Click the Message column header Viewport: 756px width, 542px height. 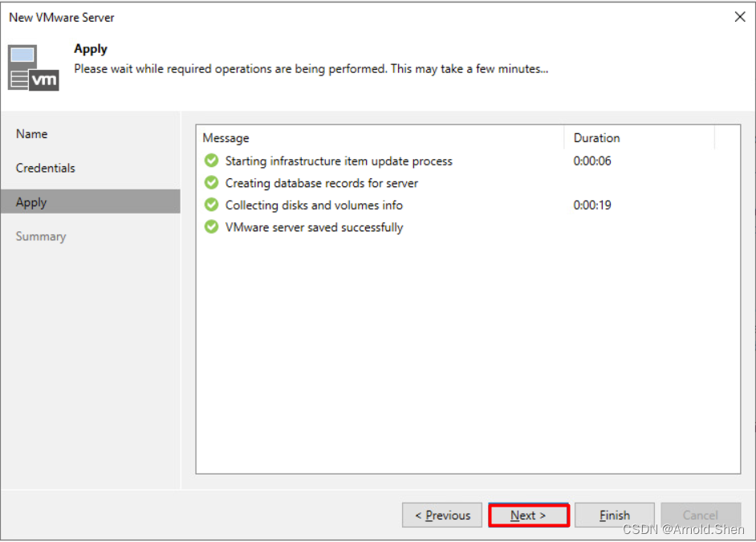coord(226,138)
